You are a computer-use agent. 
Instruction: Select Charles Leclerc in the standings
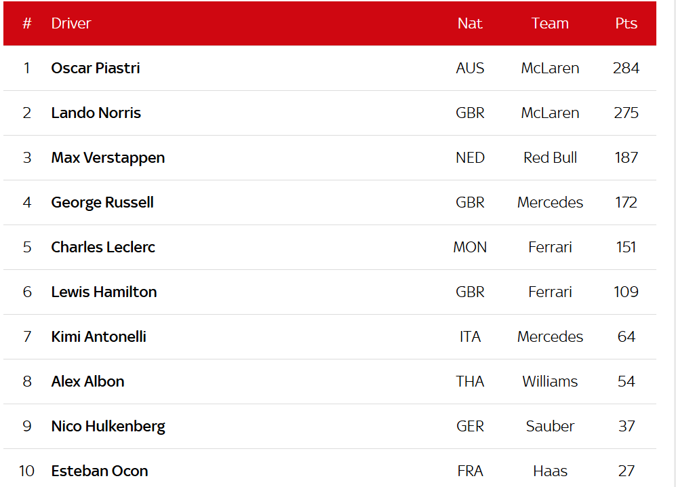coord(103,247)
